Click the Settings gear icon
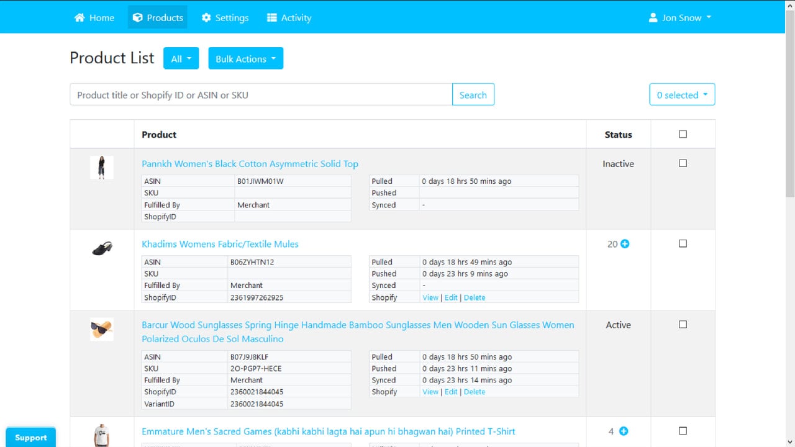Viewport: 795px width, 447px height. 206,18
